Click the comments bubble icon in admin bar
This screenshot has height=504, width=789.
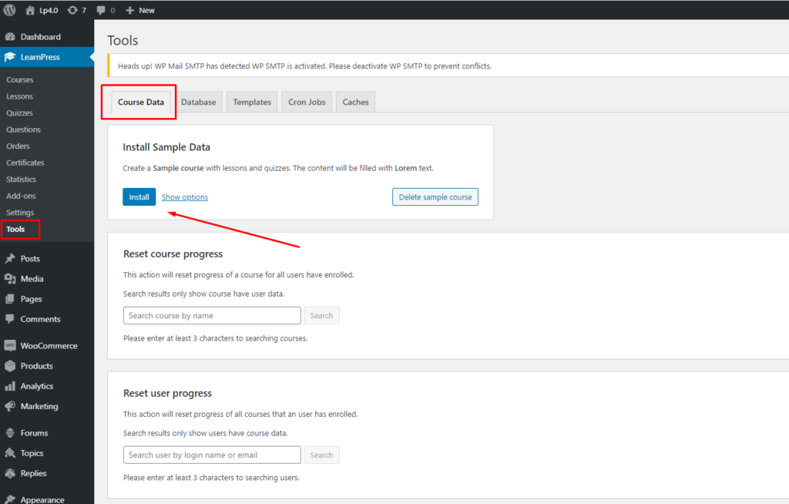[x=101, y=10]
